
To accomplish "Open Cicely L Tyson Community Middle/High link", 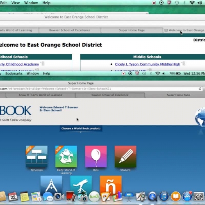I will [x=148, y=64].
